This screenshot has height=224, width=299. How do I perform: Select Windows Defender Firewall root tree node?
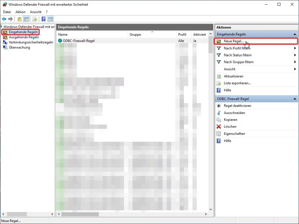click(29, 27)
